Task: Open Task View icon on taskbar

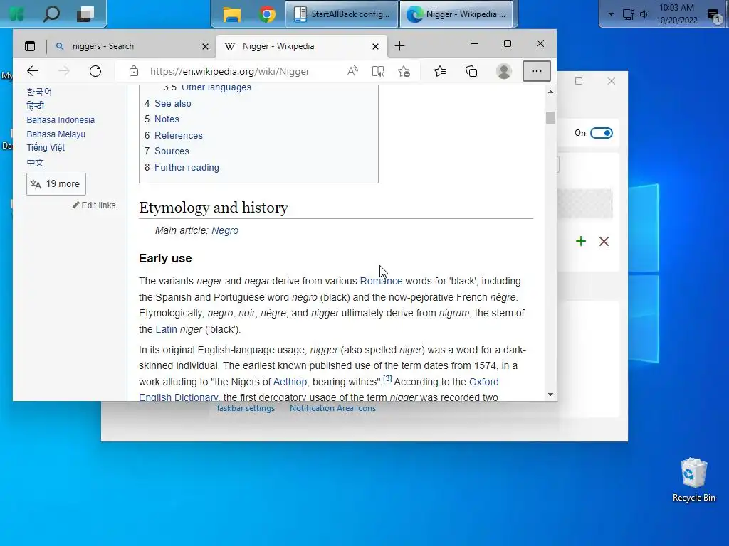Action: pyautogui.click(x=85, y=14)
